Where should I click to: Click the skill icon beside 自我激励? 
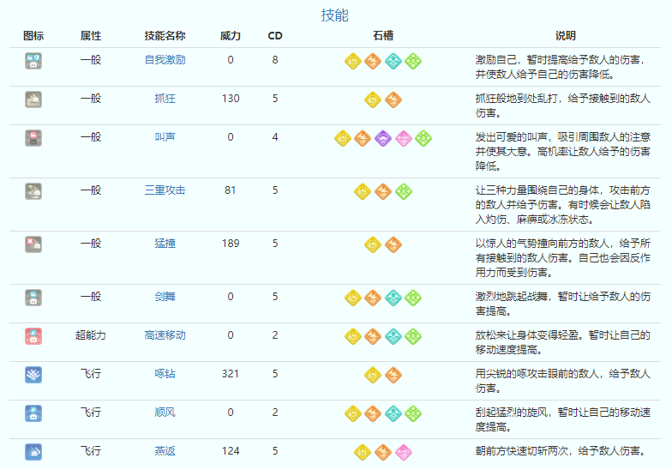click(33, 61)
